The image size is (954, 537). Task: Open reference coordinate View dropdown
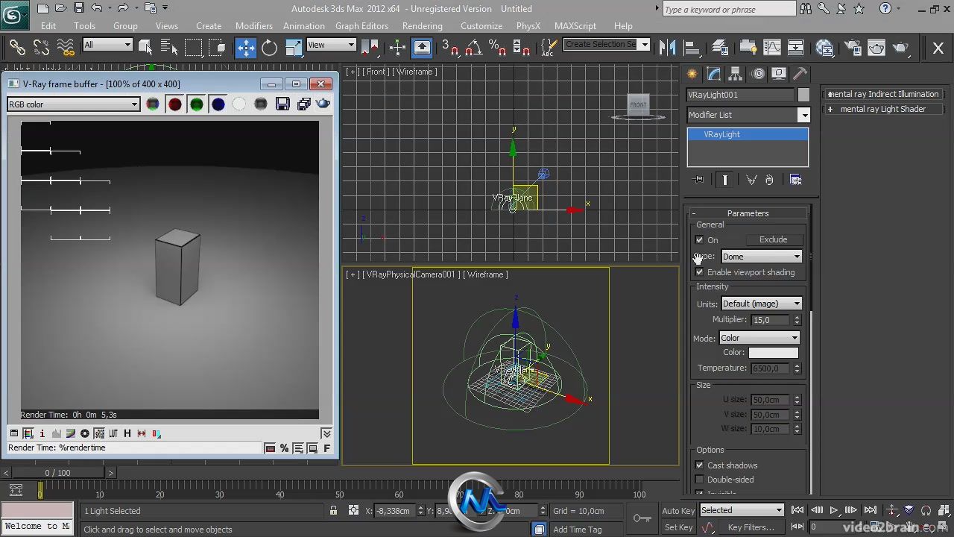pos(331,45)
